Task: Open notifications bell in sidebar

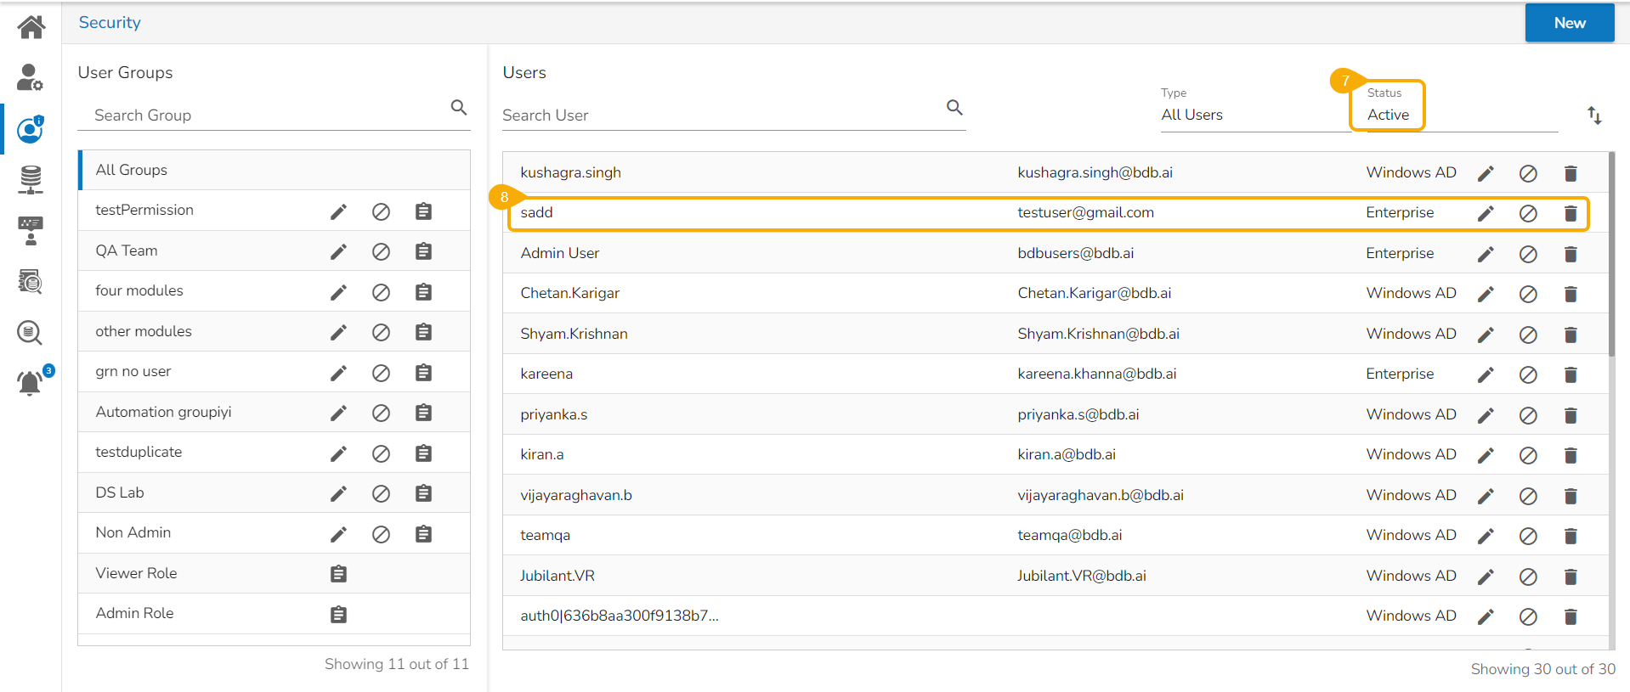Action: [31, 383]
